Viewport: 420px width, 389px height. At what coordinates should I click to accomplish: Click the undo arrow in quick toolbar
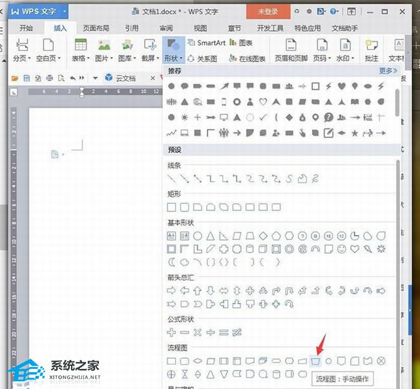click(x=72, y=78)
